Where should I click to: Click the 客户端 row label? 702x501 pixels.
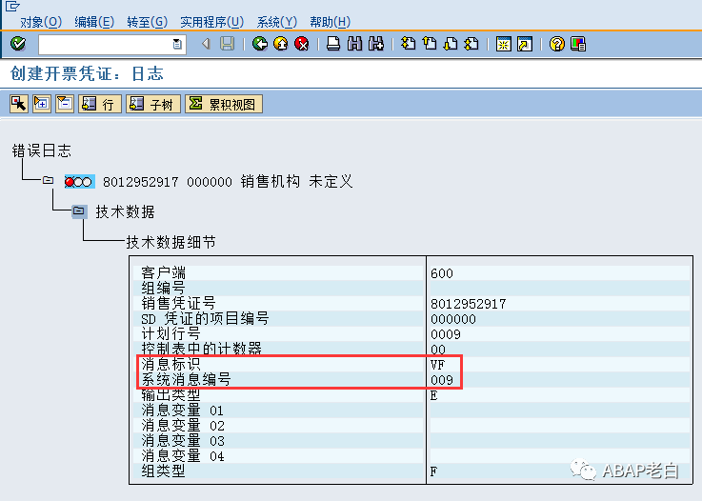click(164, 272)
